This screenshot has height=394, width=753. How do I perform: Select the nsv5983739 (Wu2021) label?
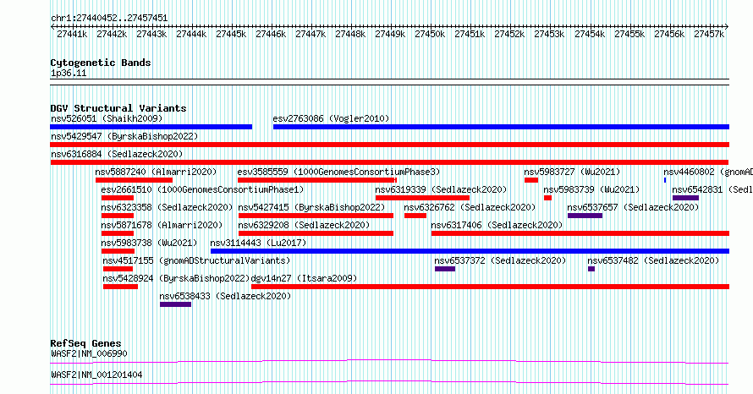[591, 189]
